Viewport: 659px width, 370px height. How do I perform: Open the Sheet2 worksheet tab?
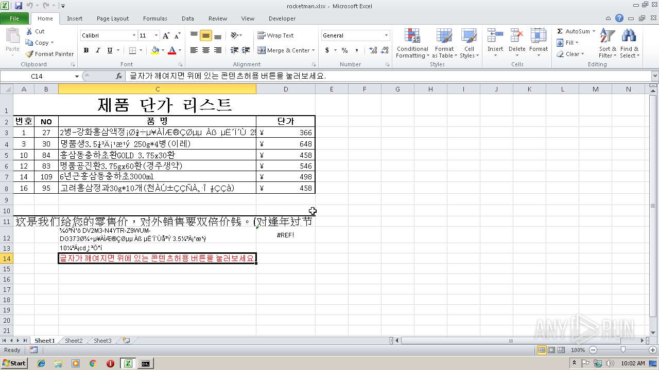(x=74, y=341)
